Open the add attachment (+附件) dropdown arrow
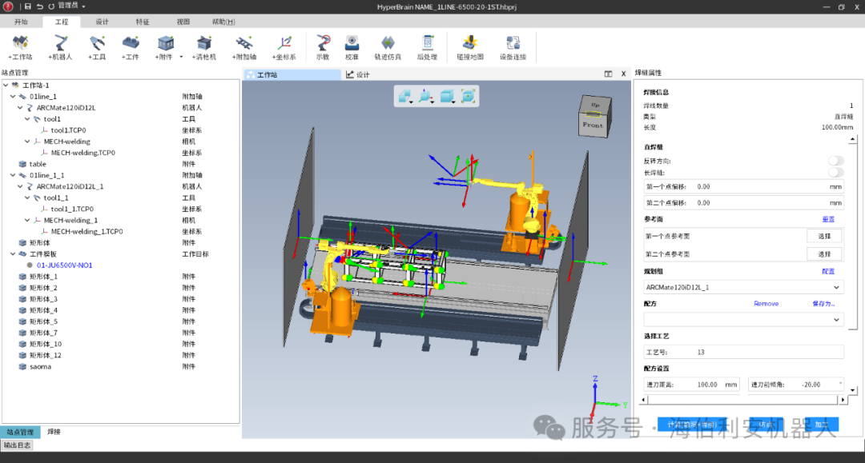The image size is (865, 463). 181,57
